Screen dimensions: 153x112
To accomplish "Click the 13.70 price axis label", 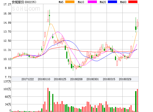I will pyautogui.click(x=7, y=32).
